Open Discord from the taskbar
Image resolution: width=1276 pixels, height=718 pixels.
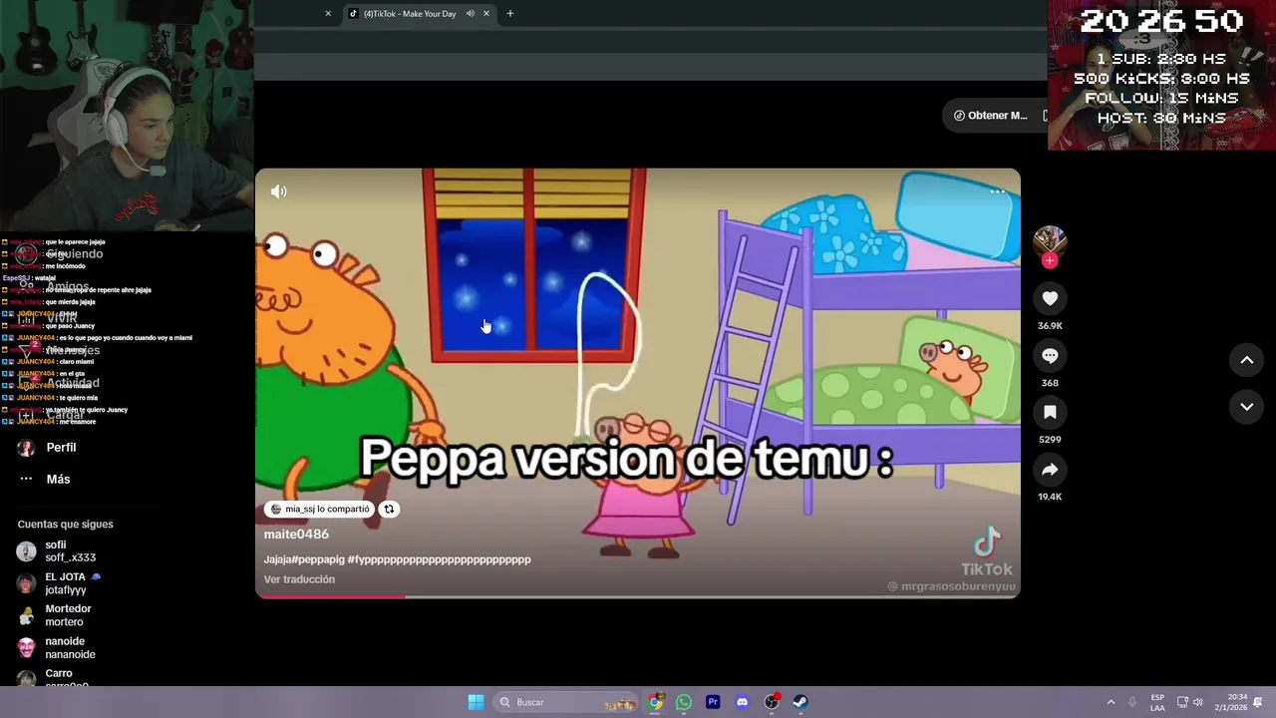pos(742,702)
